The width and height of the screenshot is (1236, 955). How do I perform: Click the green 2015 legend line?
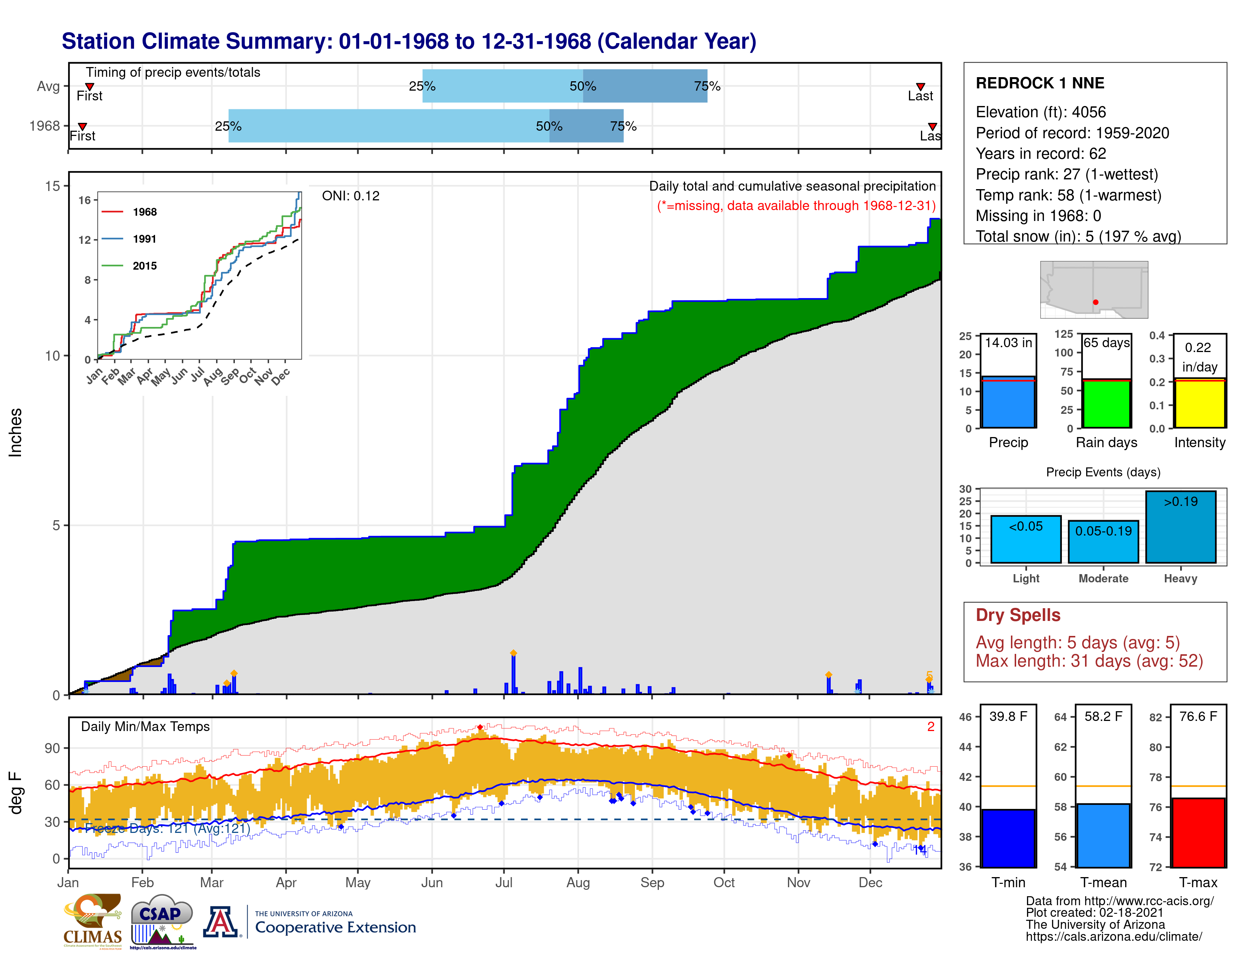coord(112,266)
